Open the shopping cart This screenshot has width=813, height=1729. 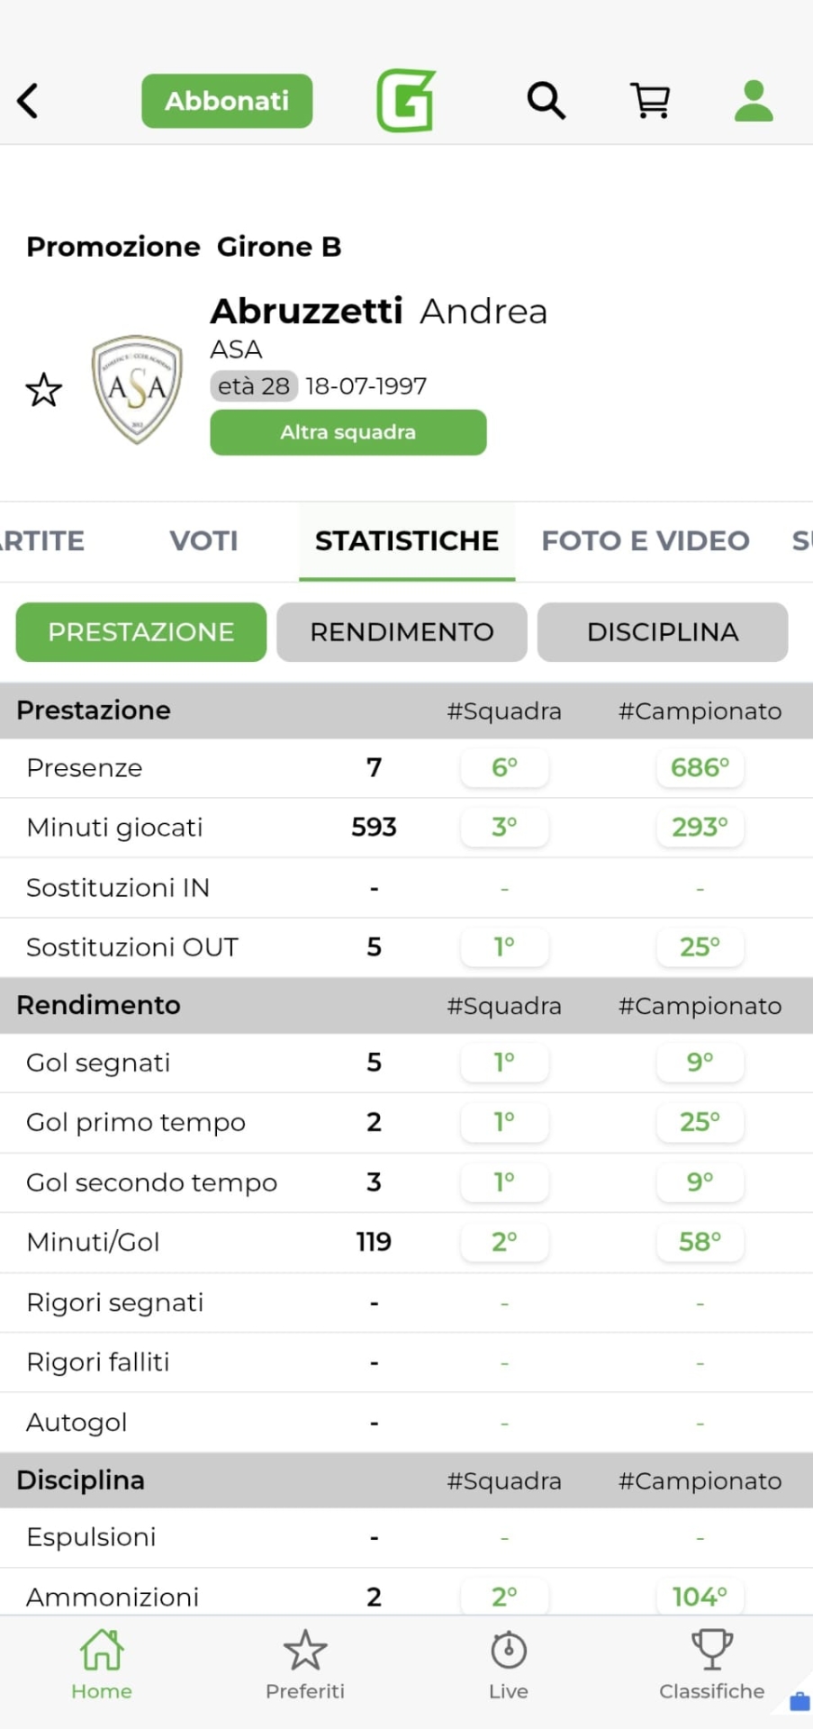(650, 101)
